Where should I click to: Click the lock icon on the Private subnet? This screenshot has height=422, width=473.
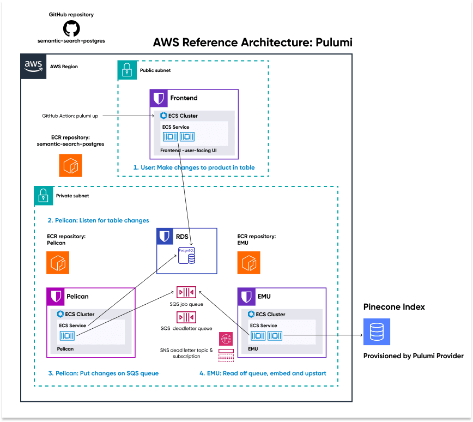[43, 196]
